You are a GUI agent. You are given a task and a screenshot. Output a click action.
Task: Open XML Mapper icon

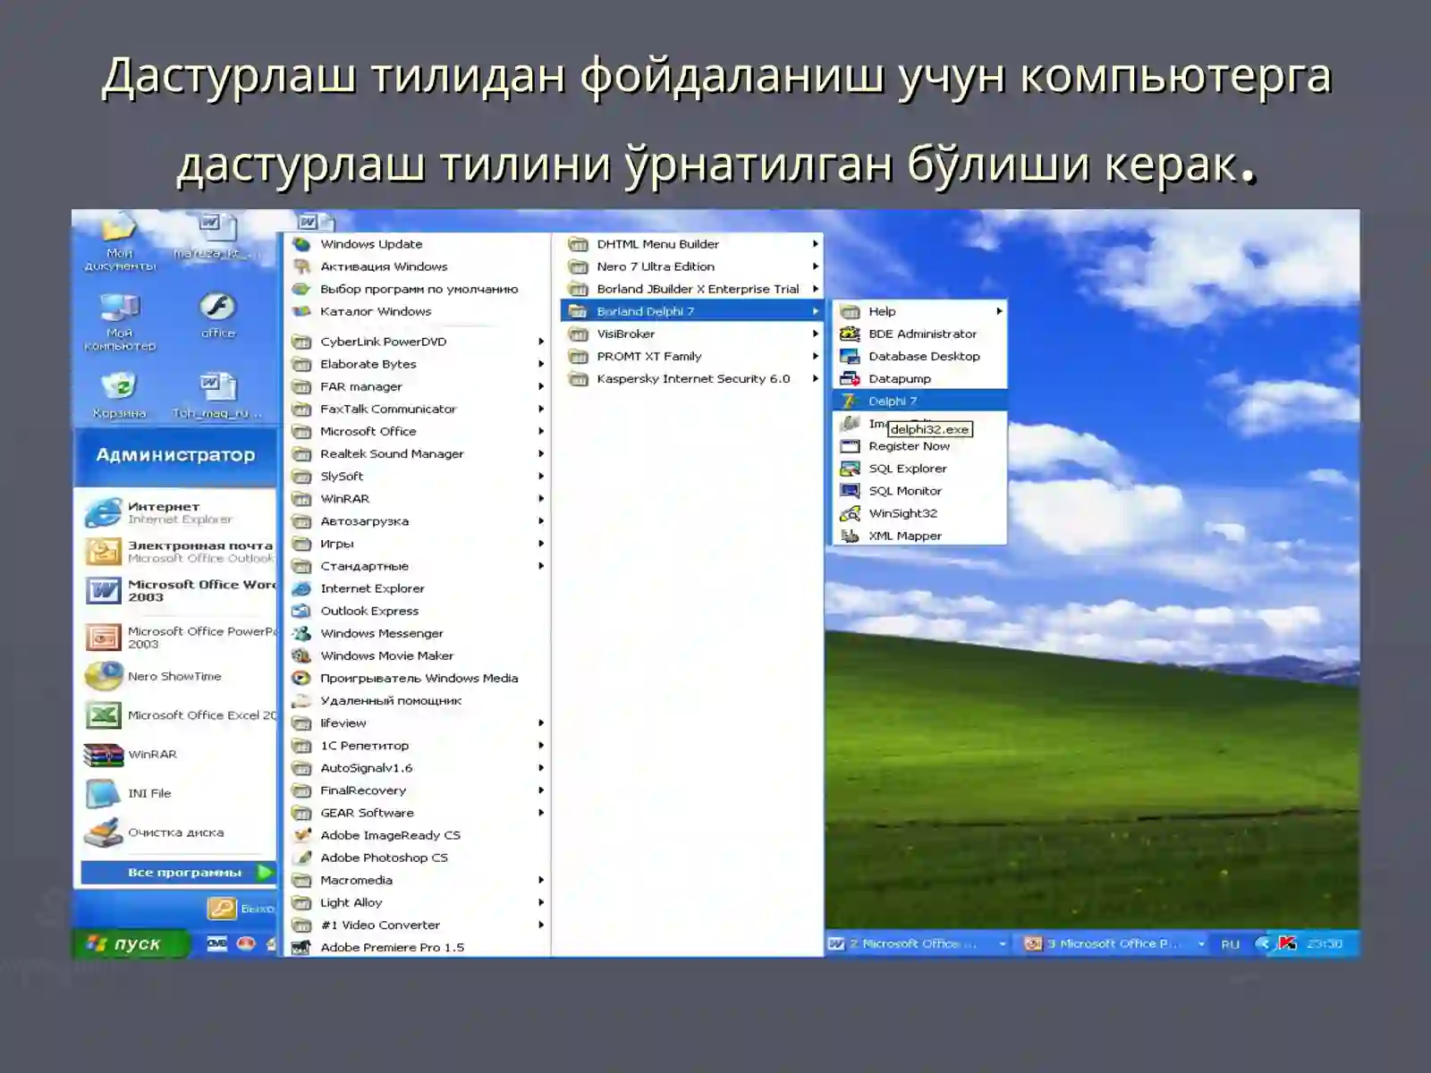tap(850, 536)
